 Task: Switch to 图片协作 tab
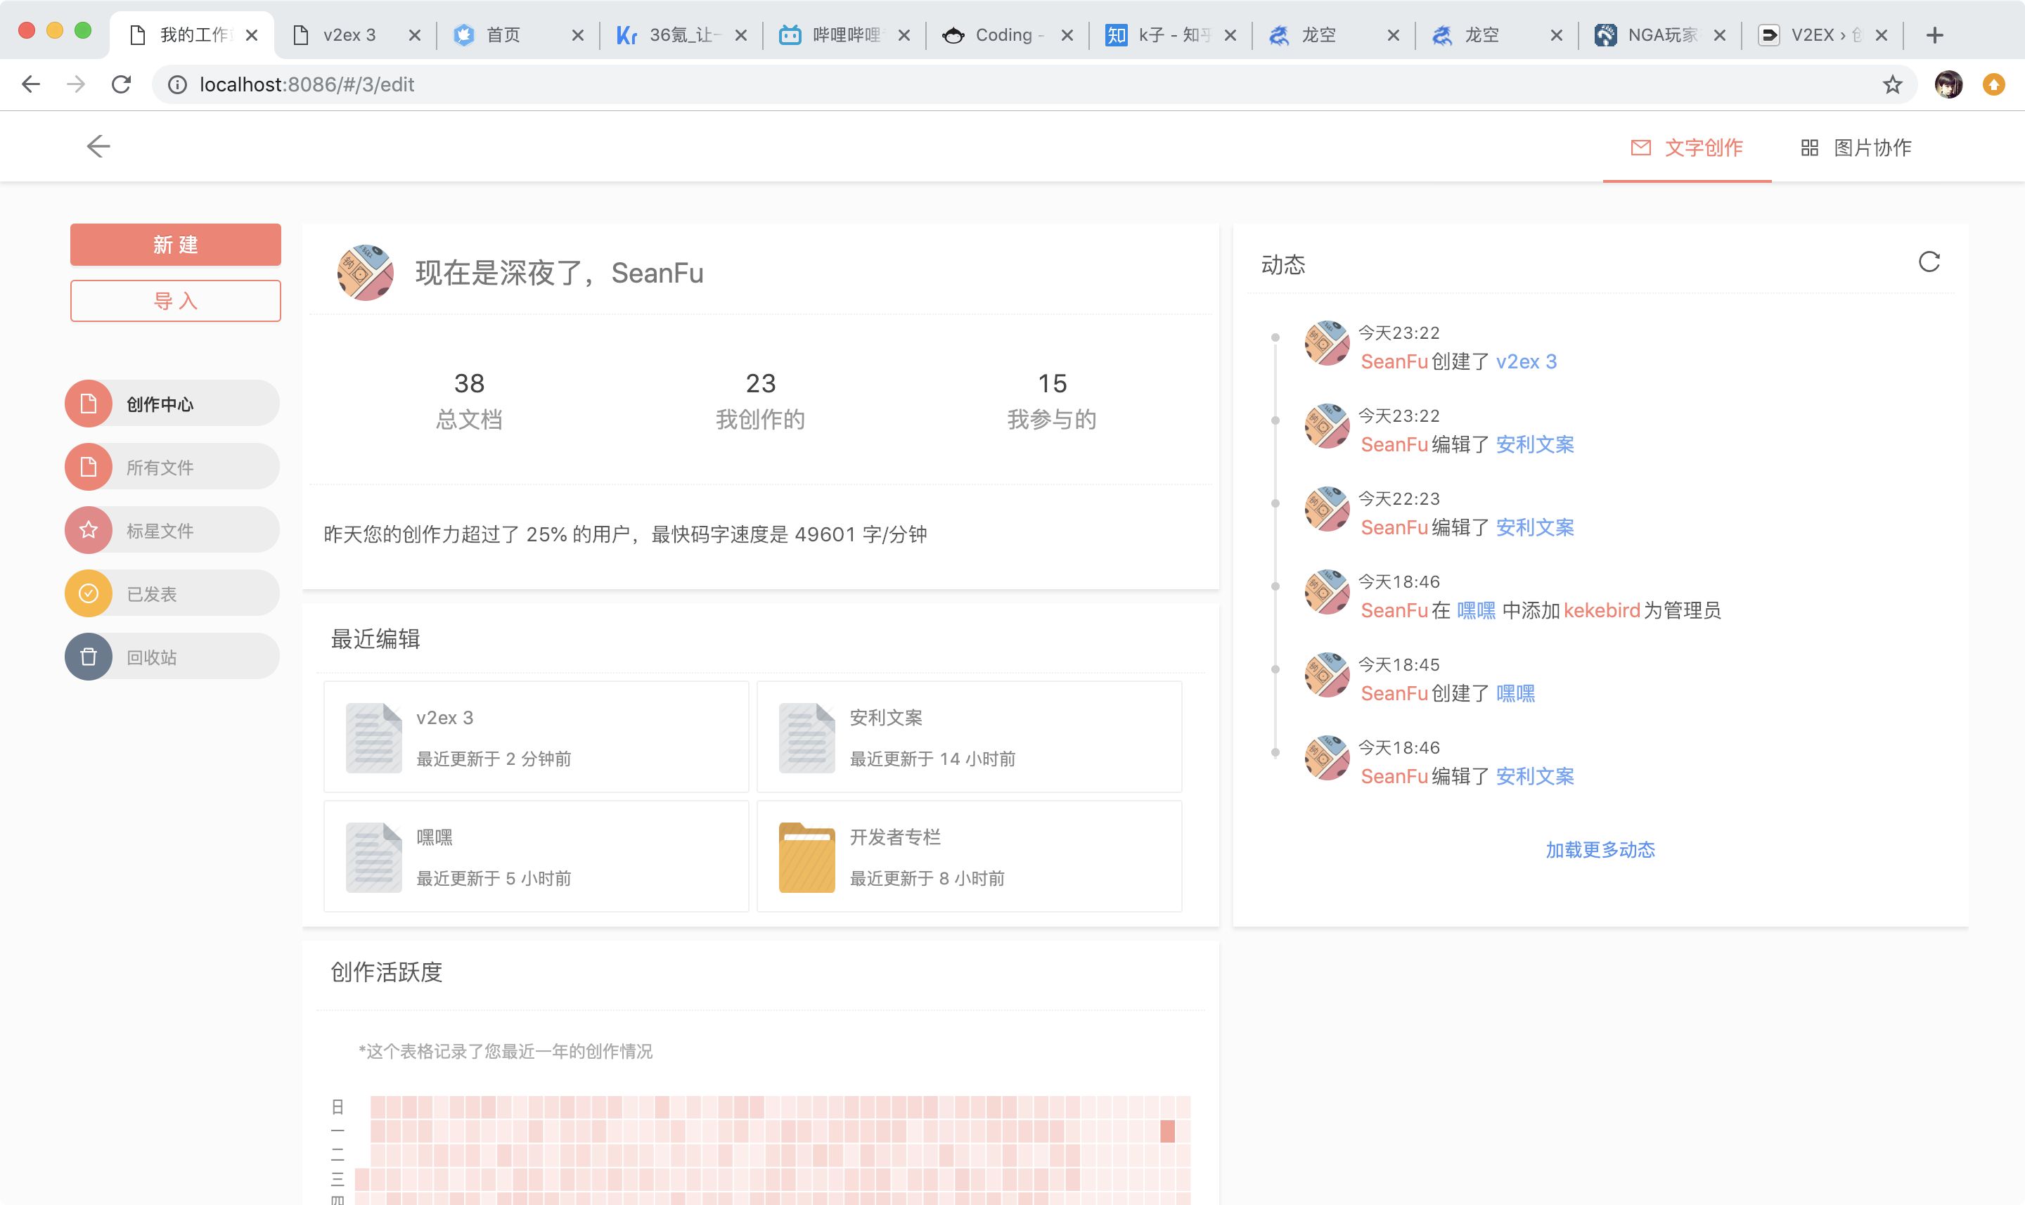1856,148
